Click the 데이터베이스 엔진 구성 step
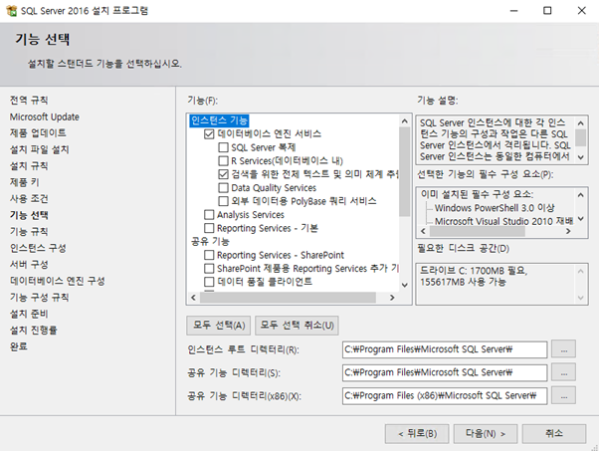This screenshot has height=451, width=599. (x=58, y=281)
